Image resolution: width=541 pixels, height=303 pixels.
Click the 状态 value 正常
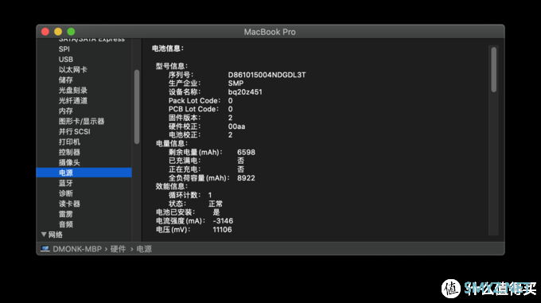coord(216,204)
